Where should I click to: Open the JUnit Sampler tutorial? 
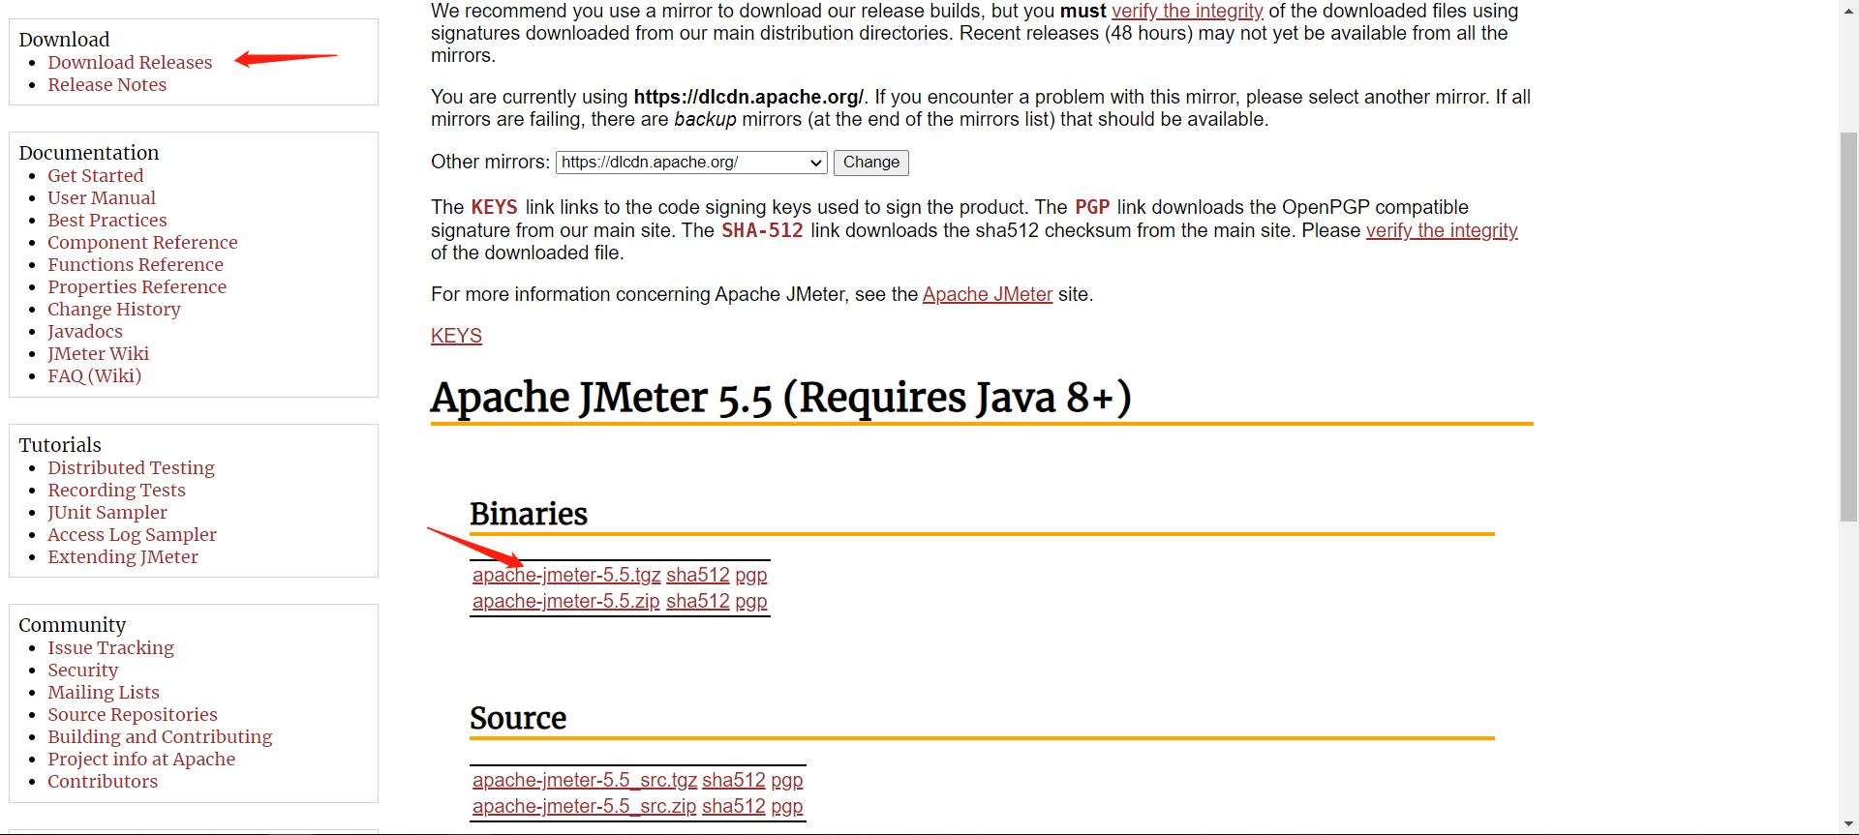(107, 513)
